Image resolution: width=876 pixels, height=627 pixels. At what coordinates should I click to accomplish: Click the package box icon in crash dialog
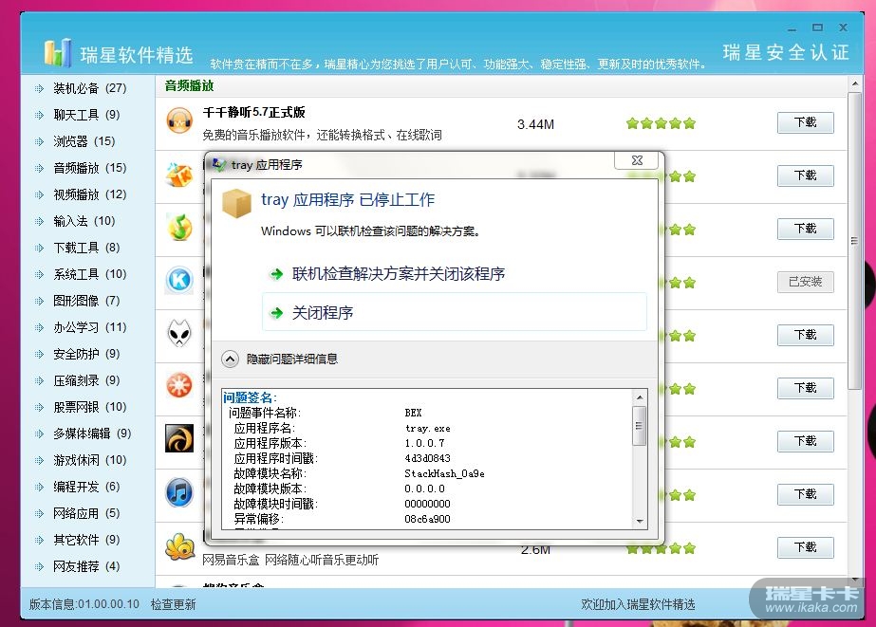click(x=237, y=203)
